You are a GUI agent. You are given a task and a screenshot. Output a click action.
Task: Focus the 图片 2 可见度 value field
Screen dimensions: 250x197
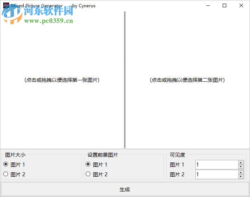(x=217, y=174)
